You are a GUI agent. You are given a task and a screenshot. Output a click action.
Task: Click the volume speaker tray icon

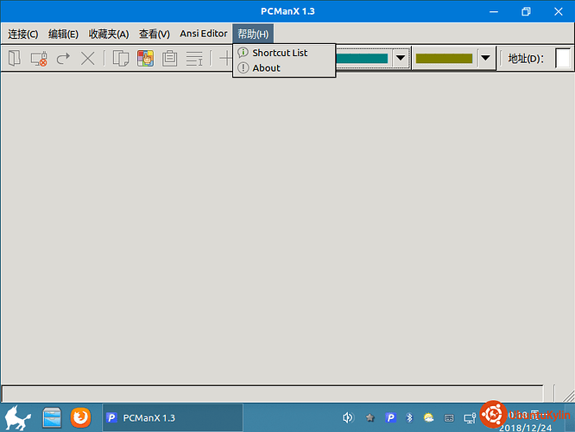[x=348, y=417]
